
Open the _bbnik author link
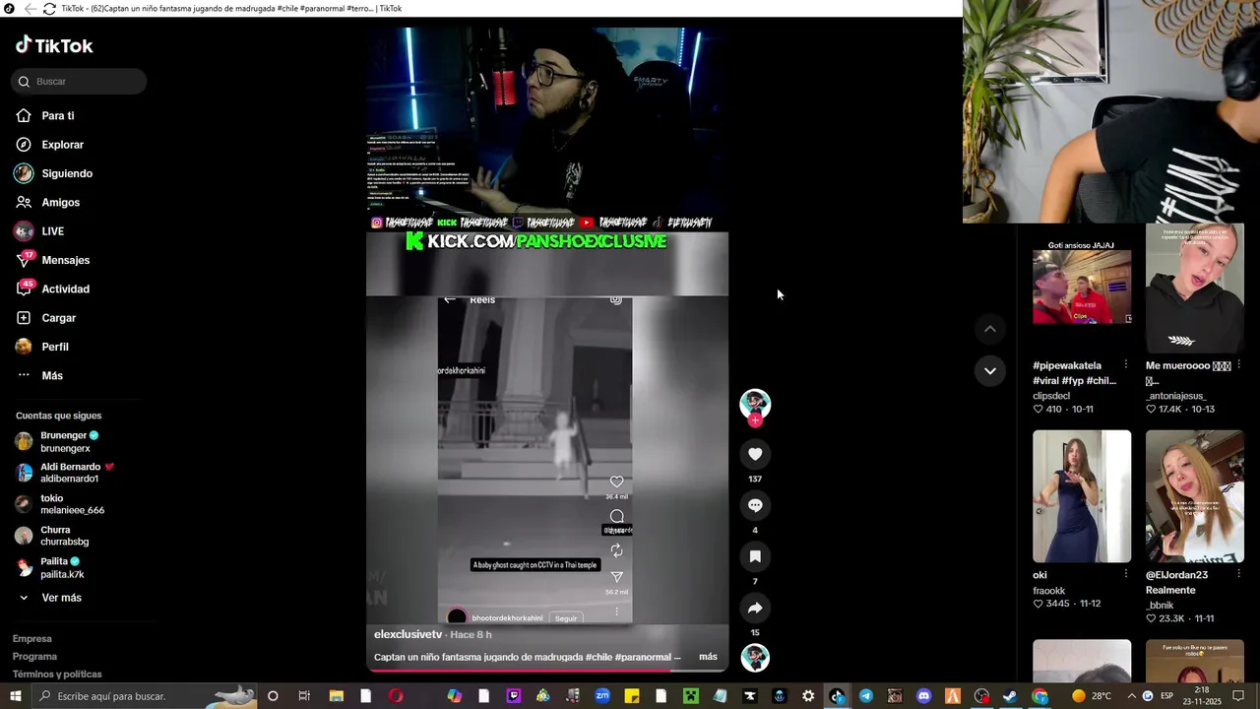click(1160, 605)
